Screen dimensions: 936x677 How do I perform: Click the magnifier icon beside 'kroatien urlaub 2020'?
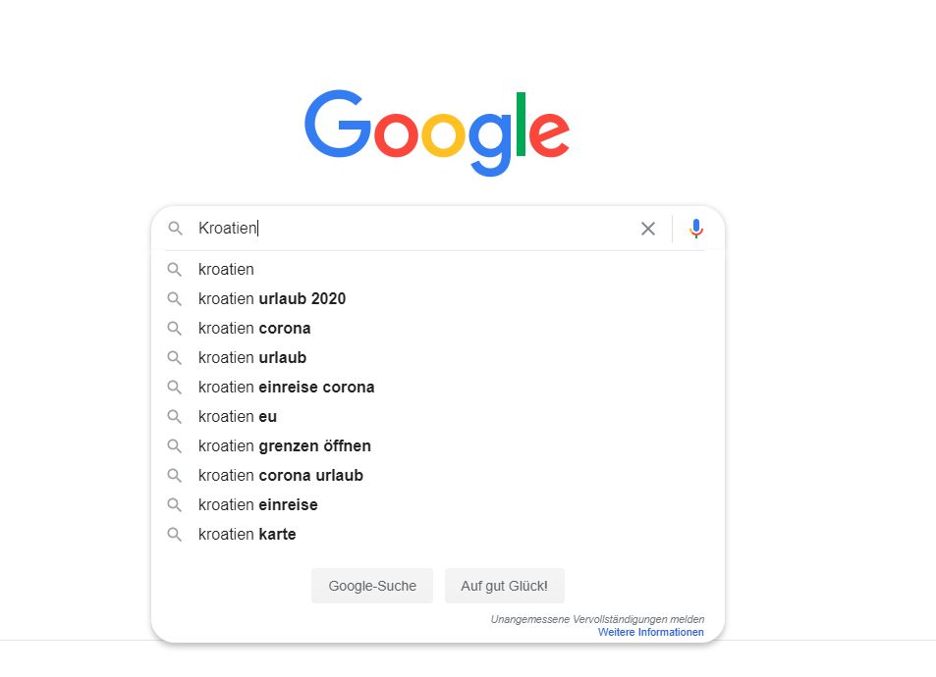(x=174, y=298)
